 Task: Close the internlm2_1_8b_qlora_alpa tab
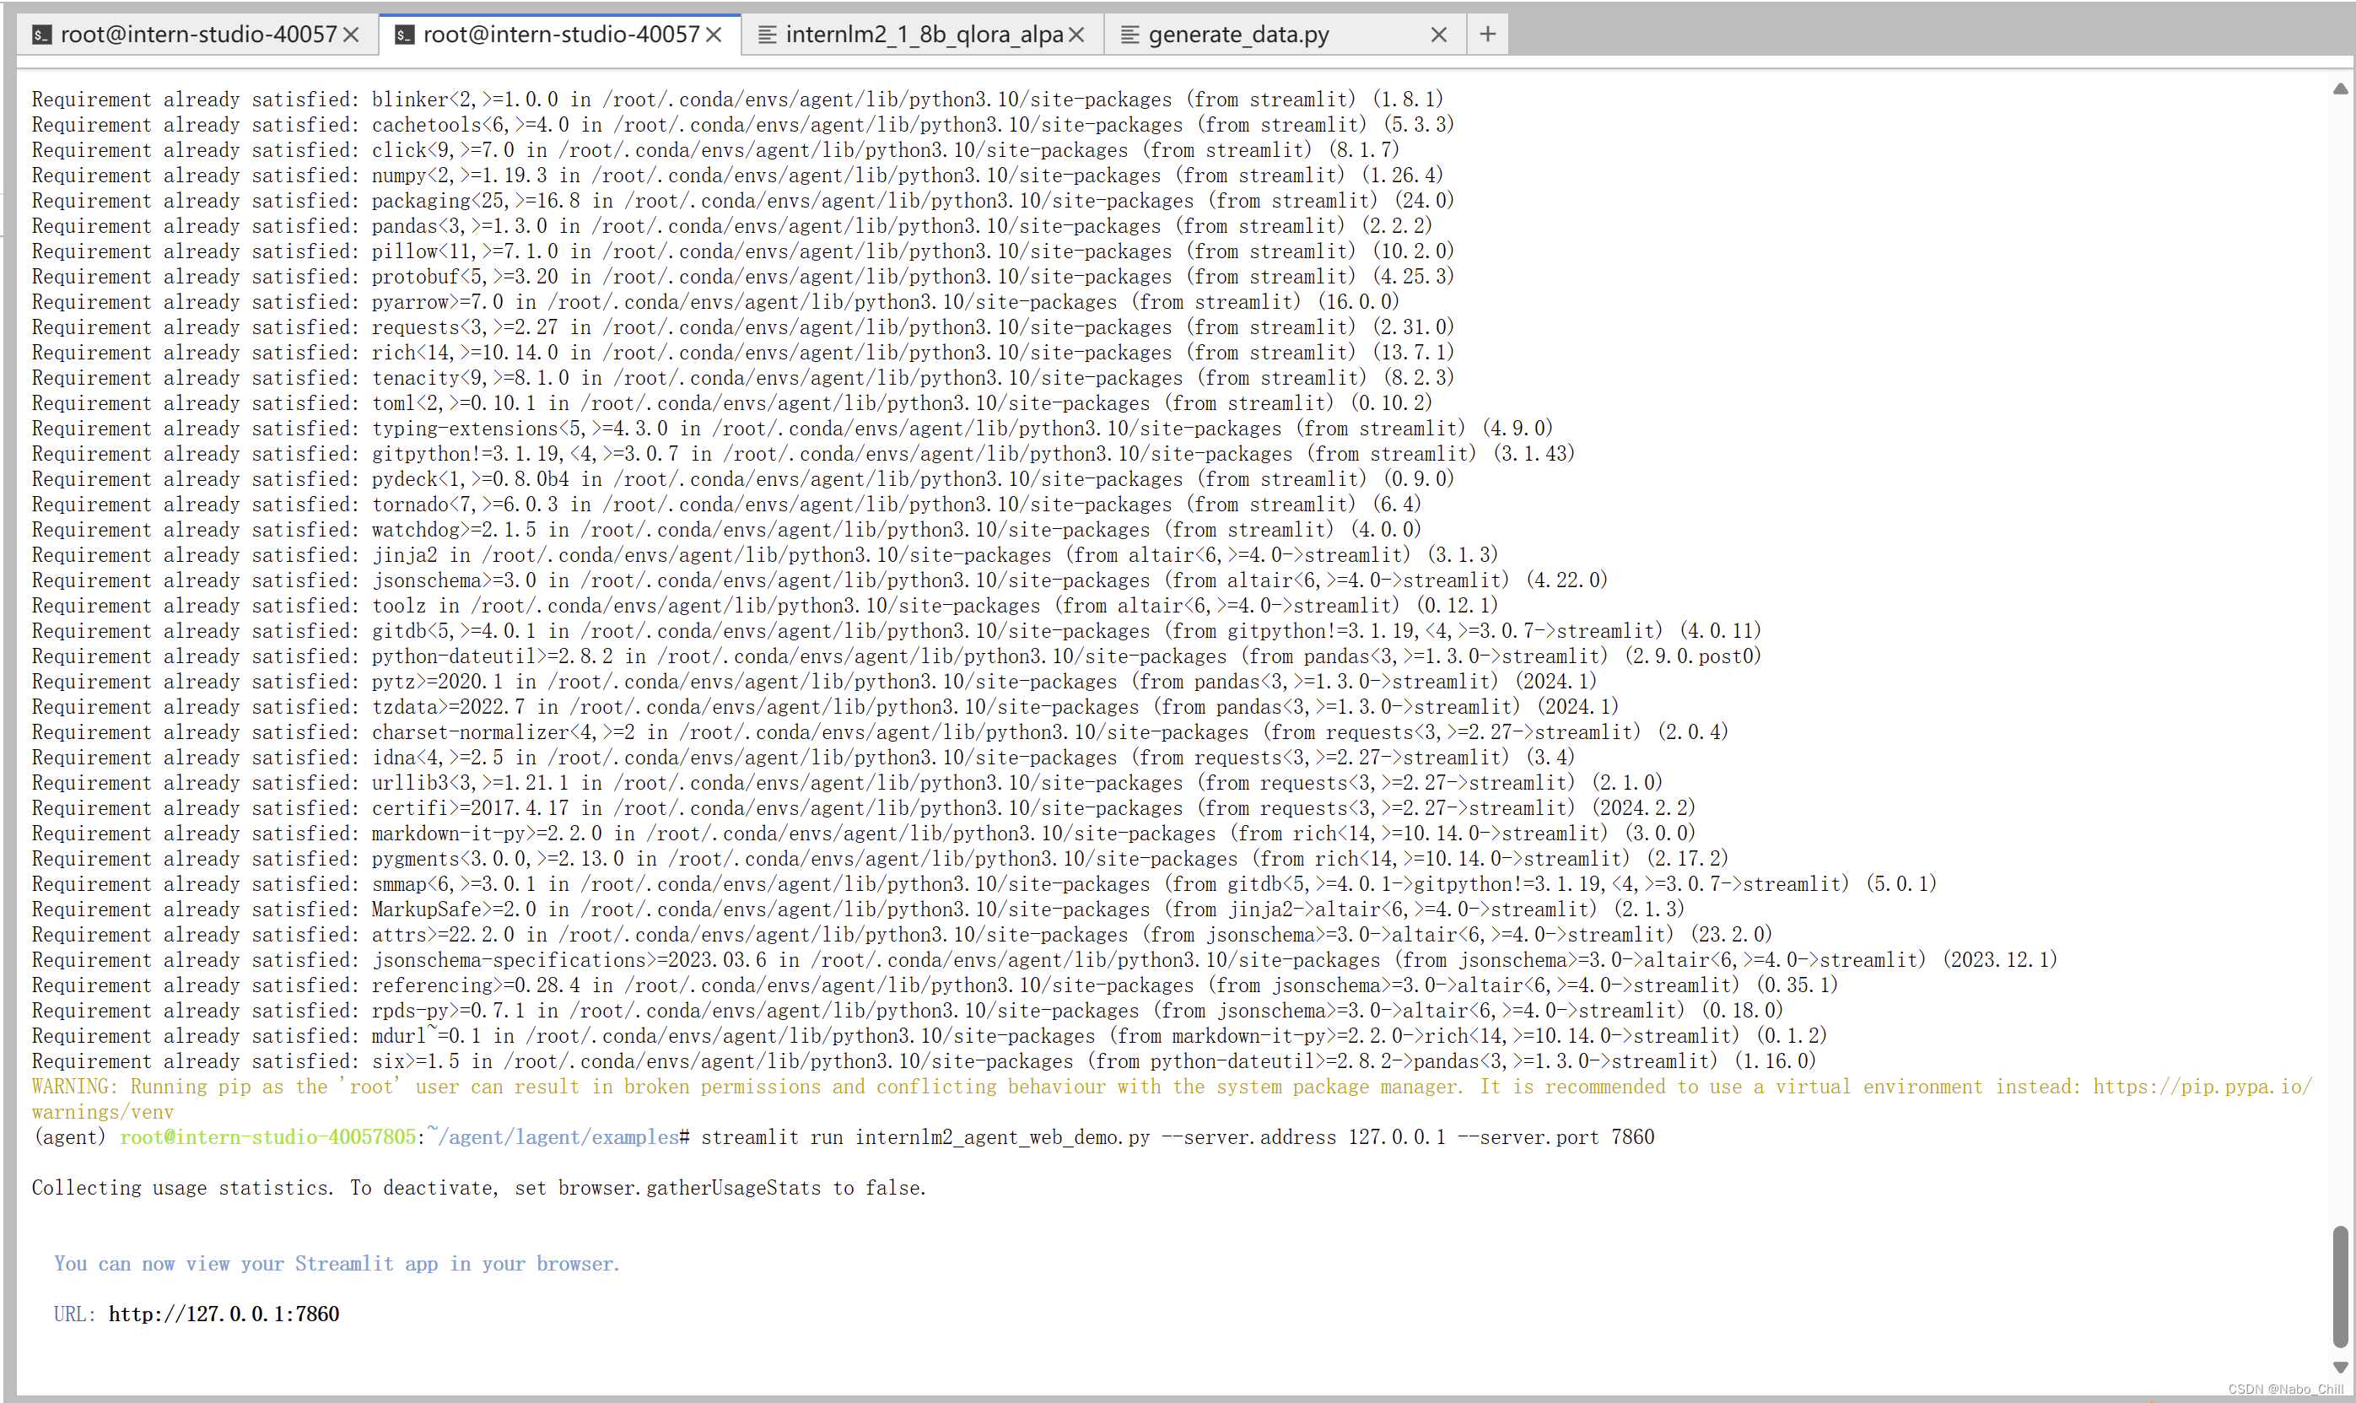(1076, 35)
